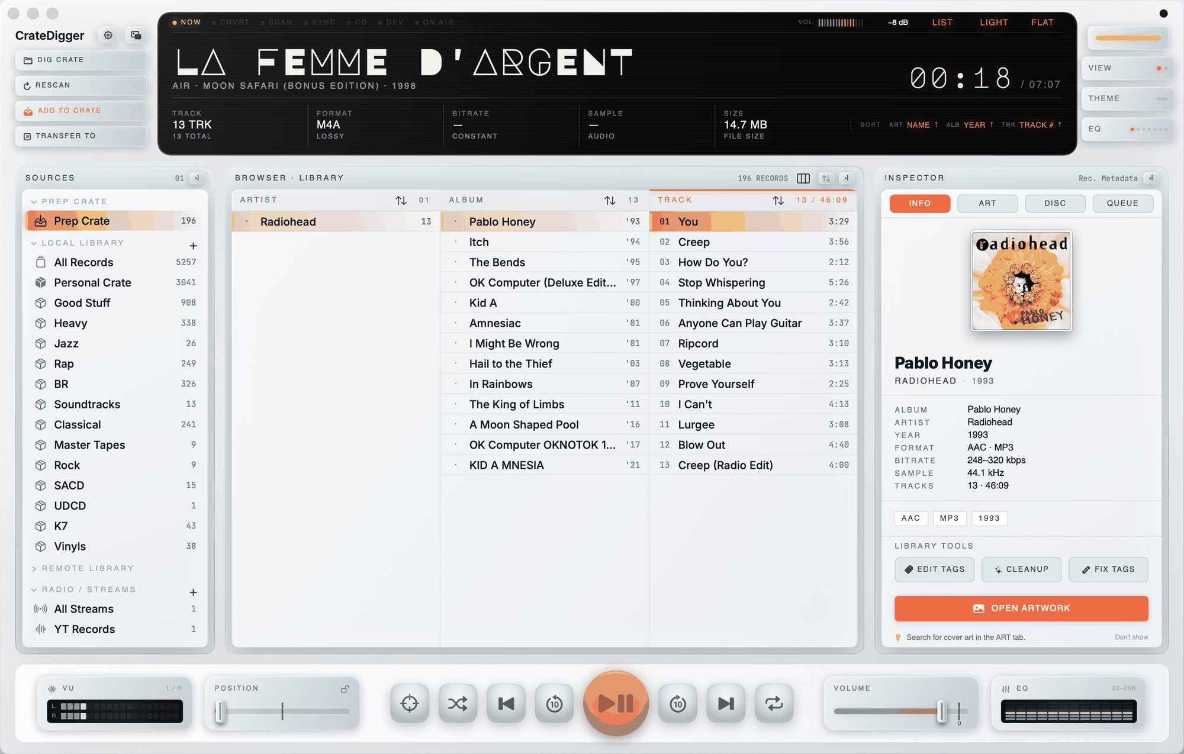Run CLEANUP from Library Tools

tap(1021, 570)
